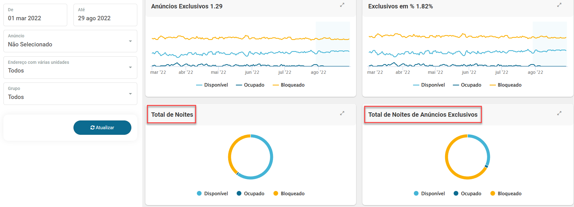Toggle Disponível label in exclusive nights donut legend
This screenshot has height=207, width=574.
pos(433,194)
